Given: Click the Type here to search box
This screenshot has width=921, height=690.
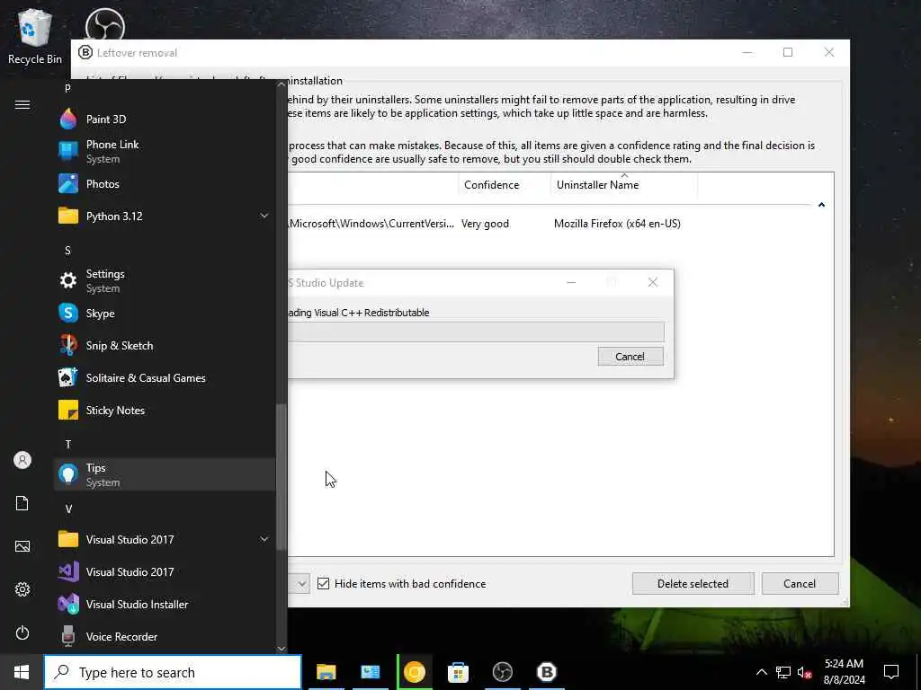Looking at the screenshot, I should [173, 672].
